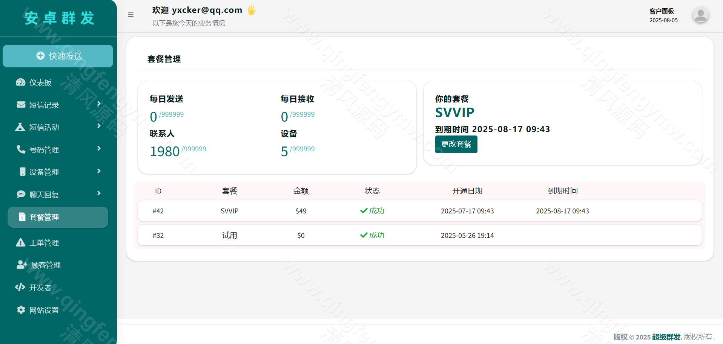Open 网站设置 in the sidebar
This screenshot has width=723, height=344.
click(58, 310)
